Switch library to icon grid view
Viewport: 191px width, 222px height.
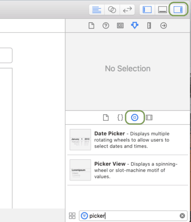click(x=72, y=216)
